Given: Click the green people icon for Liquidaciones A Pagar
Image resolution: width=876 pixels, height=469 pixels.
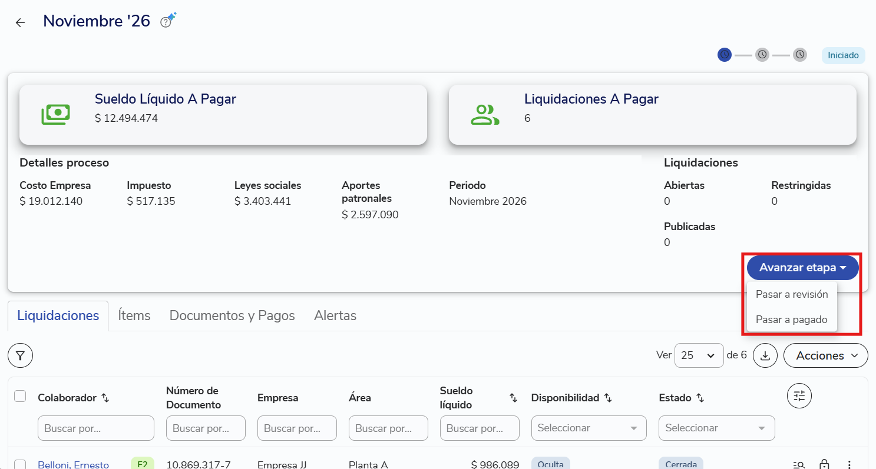Looking at the screenshot, I should tap(485, 114).
